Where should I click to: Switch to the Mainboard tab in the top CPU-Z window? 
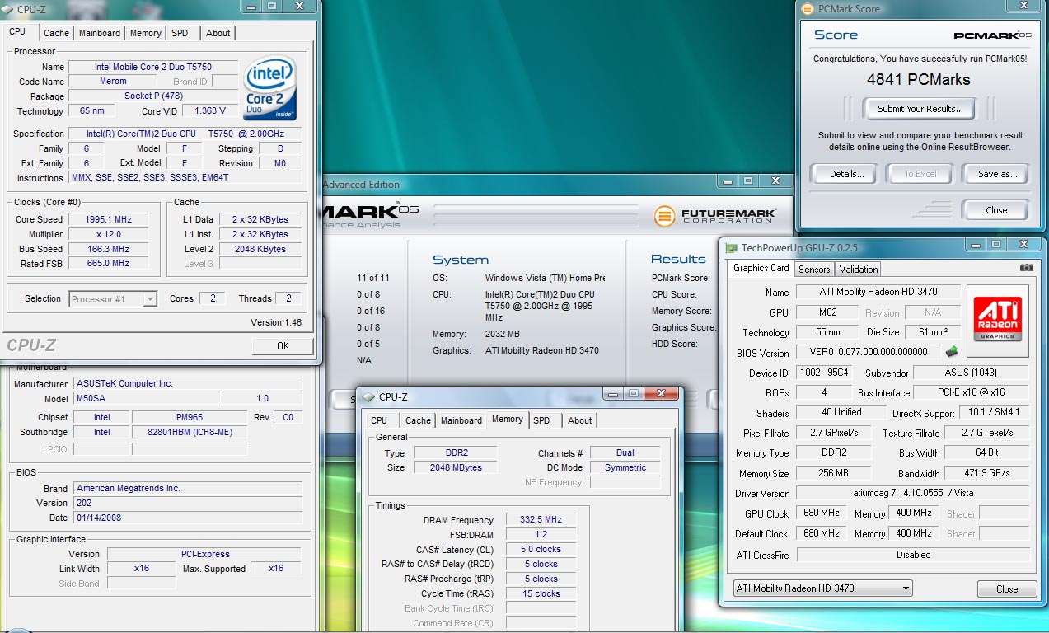(x=100, y=33)
